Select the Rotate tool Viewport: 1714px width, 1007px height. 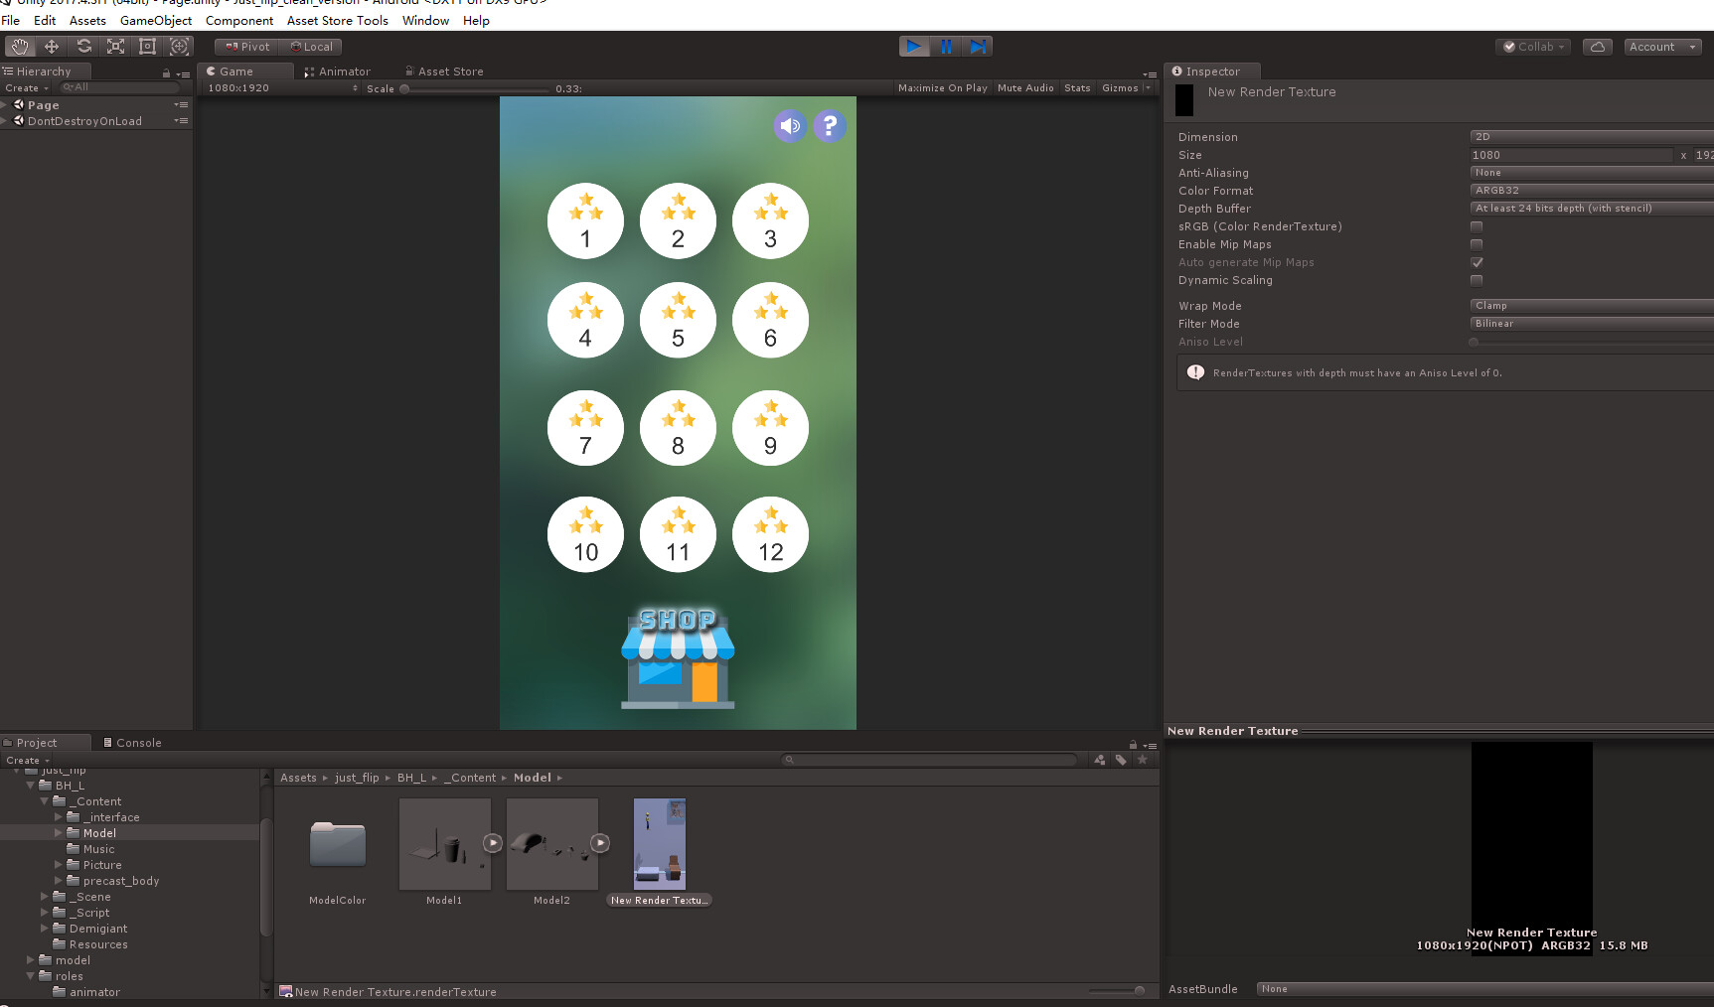(x=84, y=47)
